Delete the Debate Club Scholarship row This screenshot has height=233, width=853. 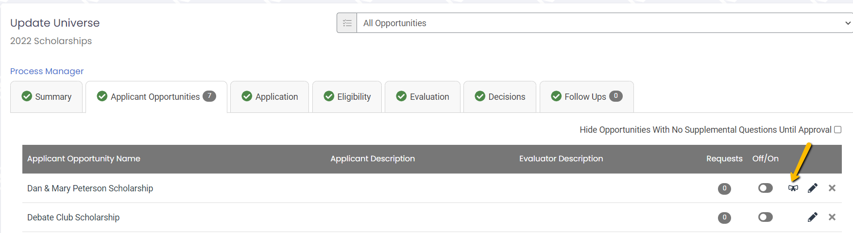click(832, 217)
